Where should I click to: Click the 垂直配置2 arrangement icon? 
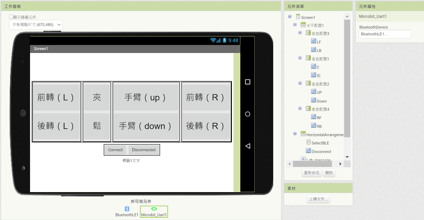[308, 83]
